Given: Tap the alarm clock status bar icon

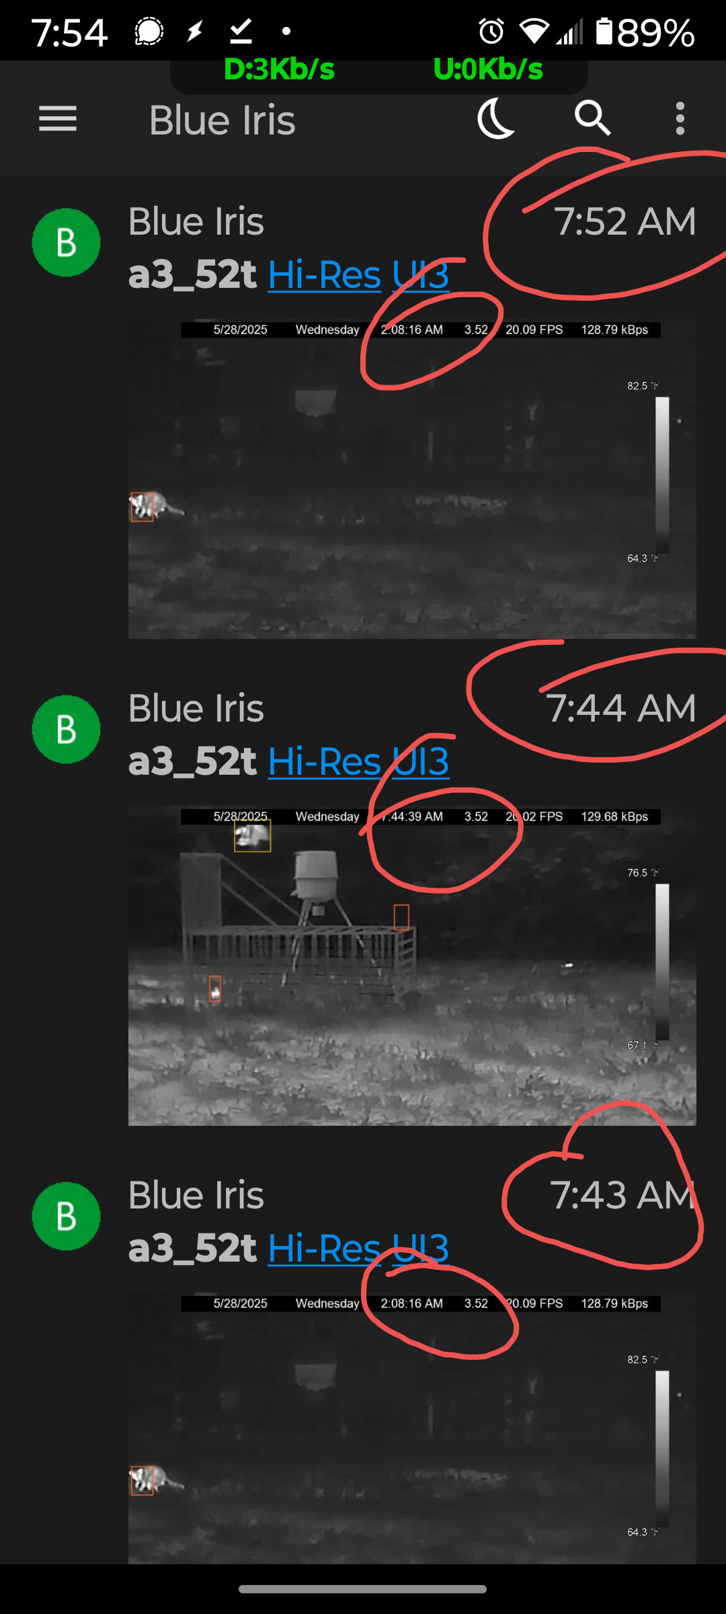Looking at the screenshot, I should coord(491,32).
